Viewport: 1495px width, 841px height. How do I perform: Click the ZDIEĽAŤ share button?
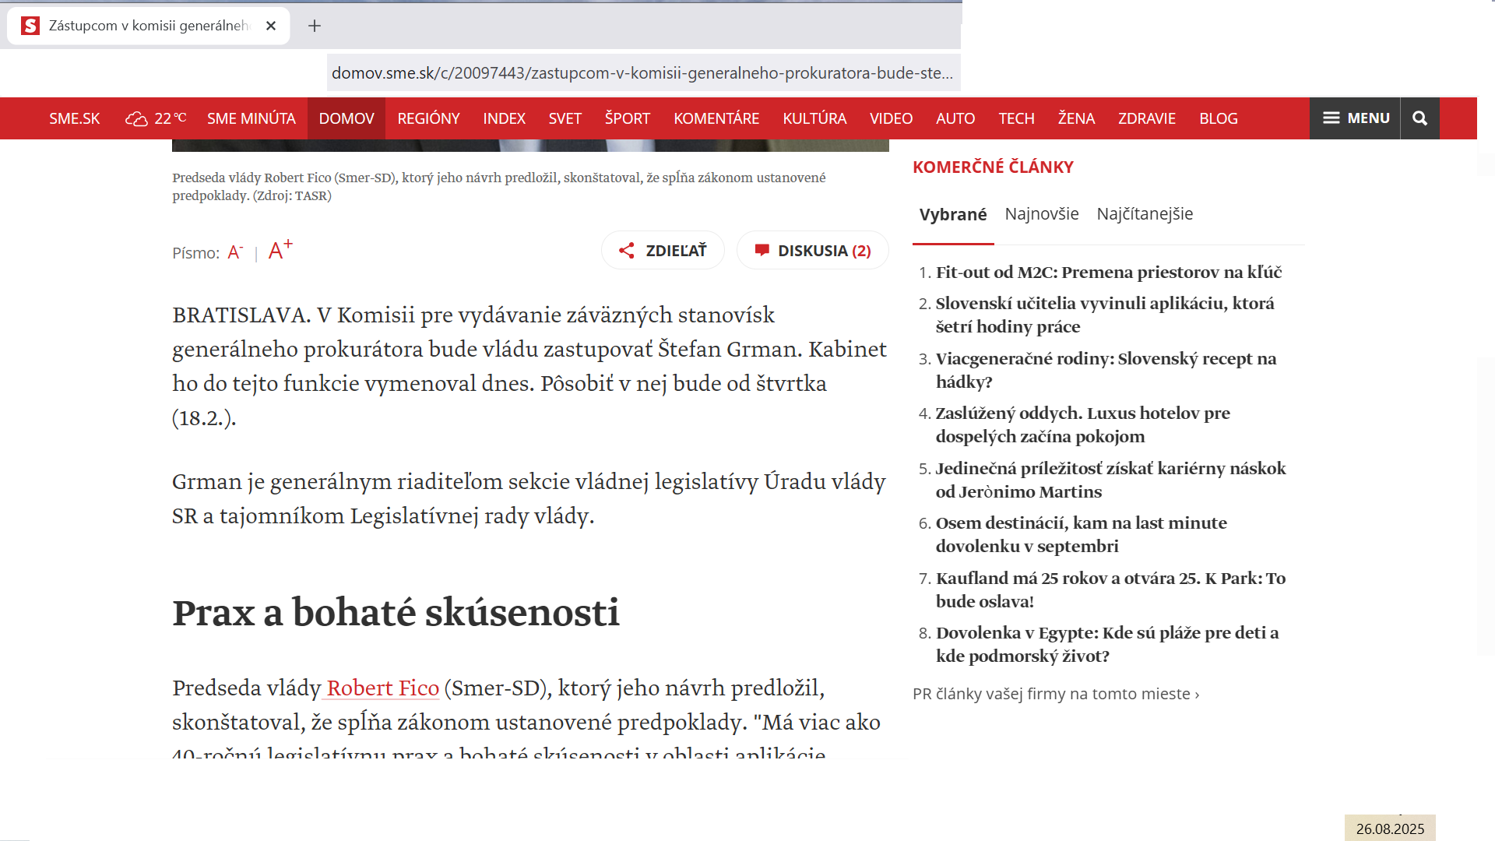point(663,251)
